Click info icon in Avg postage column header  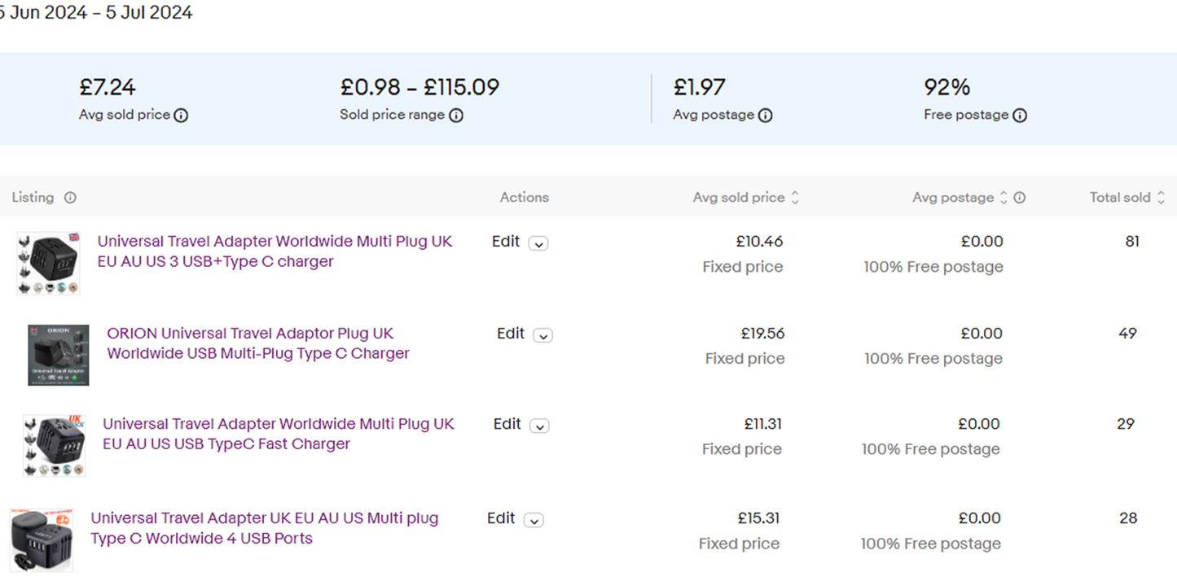pyautogui.click(x=1019, y=198)
